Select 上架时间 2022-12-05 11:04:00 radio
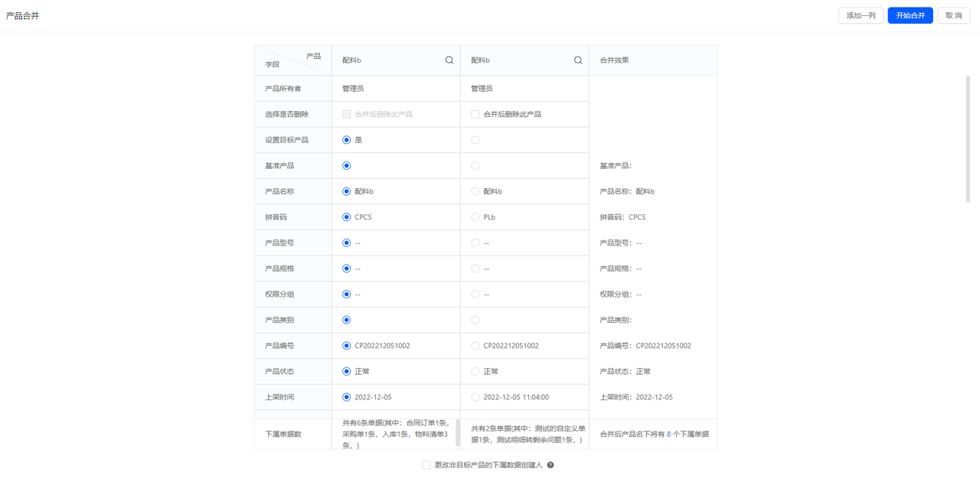Viewport: 980px width, 485px height. point(475,397)
